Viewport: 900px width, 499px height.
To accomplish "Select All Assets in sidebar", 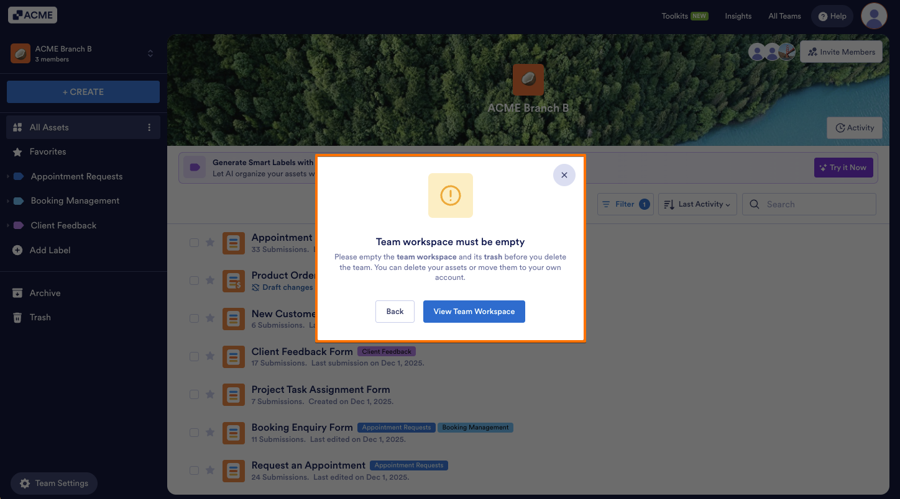I will (x=83, y=127).
